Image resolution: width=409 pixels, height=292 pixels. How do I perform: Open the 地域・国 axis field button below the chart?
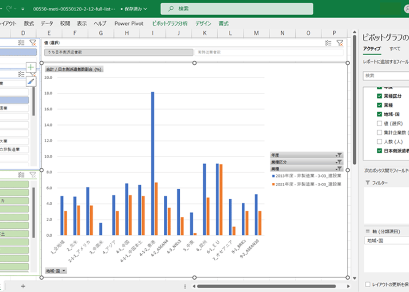56,271
